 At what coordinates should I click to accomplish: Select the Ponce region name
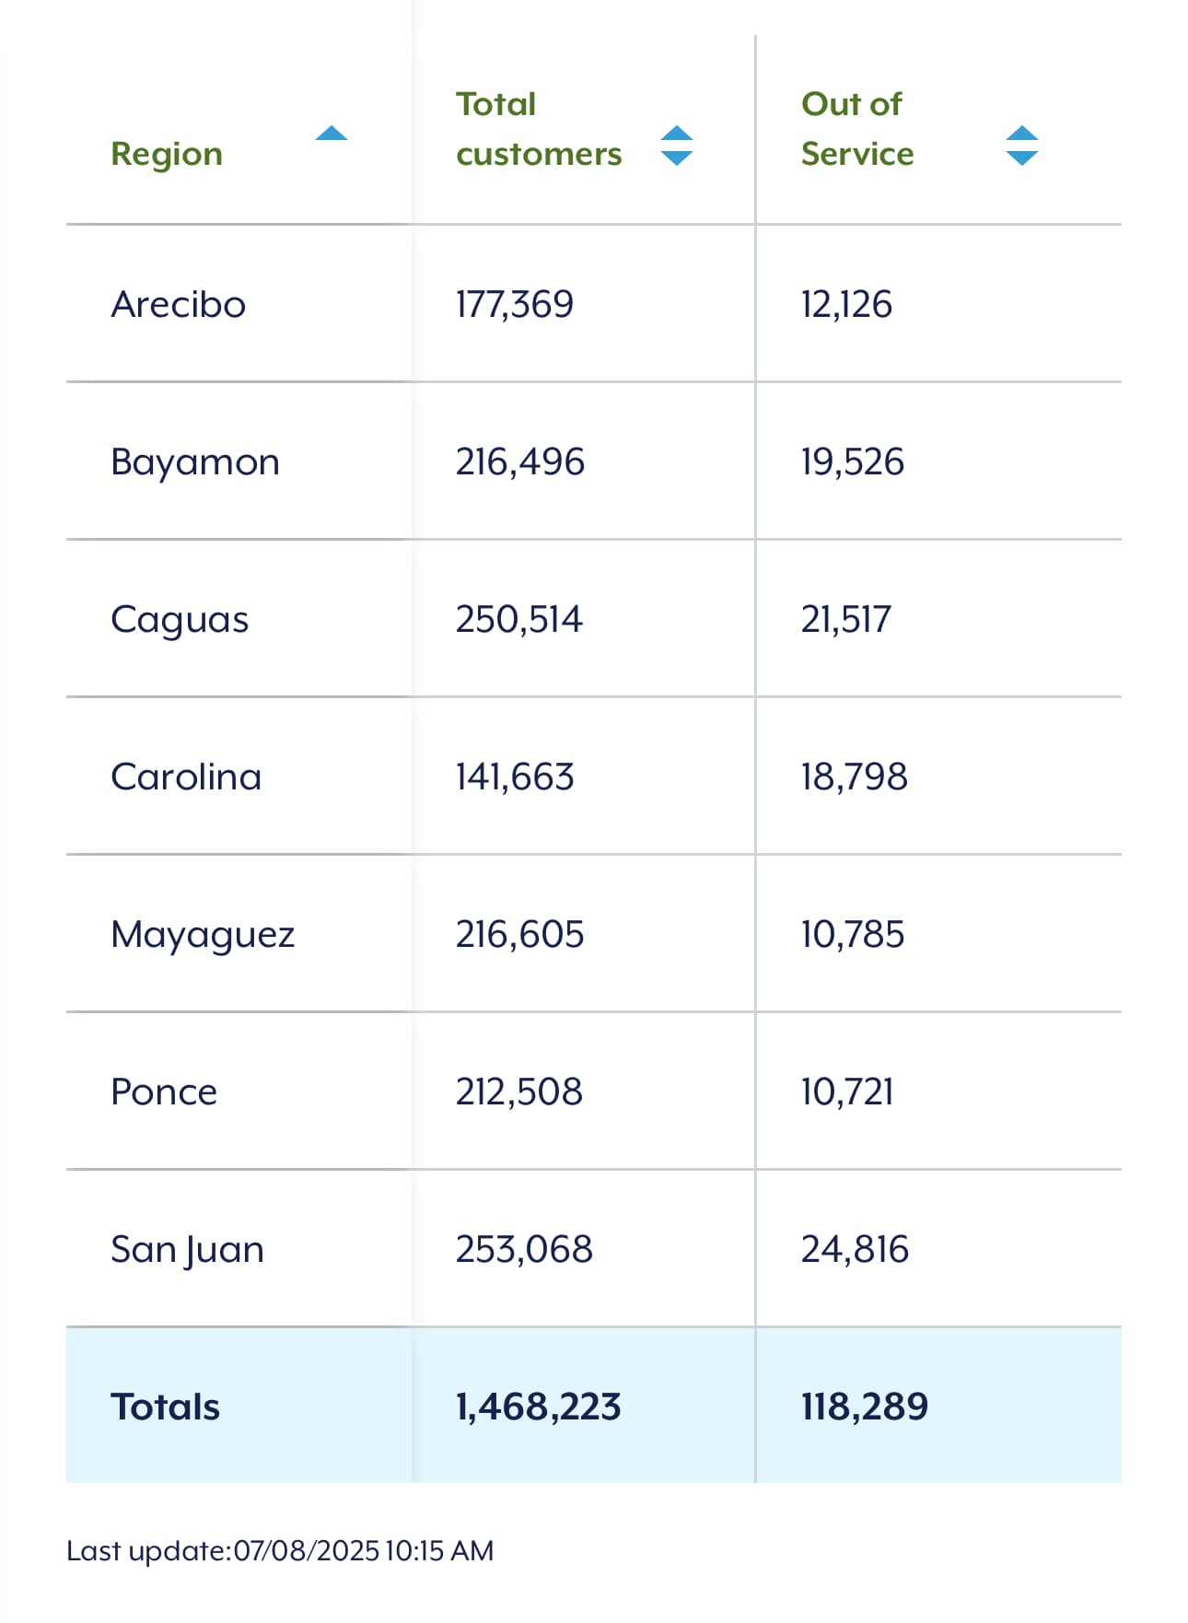pos(164,1092)
